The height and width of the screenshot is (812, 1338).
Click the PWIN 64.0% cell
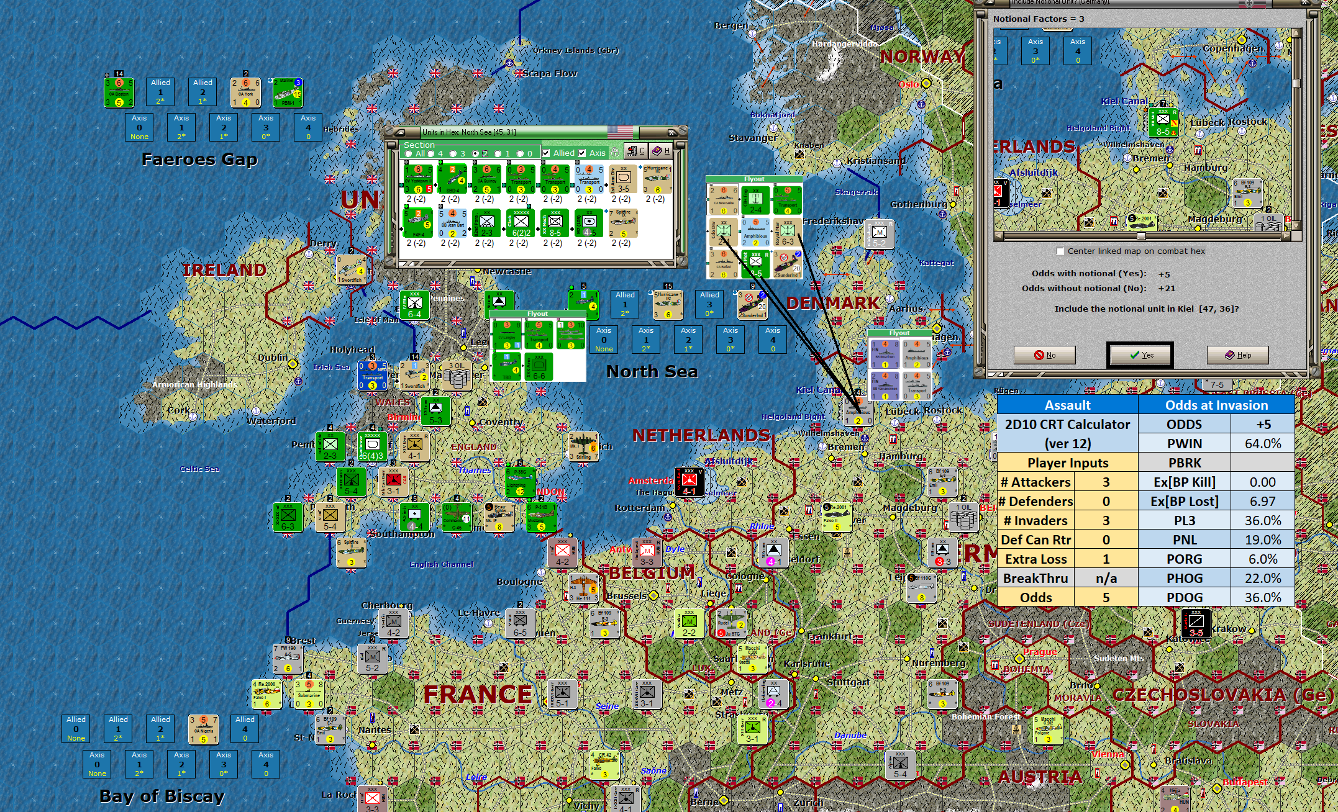(1263, 444)
